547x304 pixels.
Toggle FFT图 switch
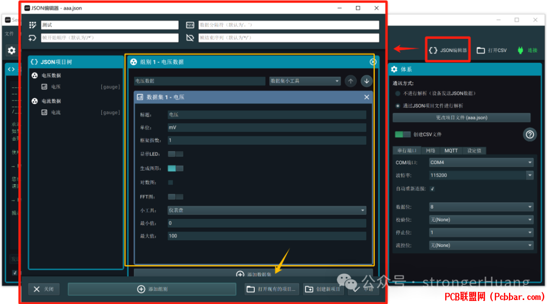175,197
